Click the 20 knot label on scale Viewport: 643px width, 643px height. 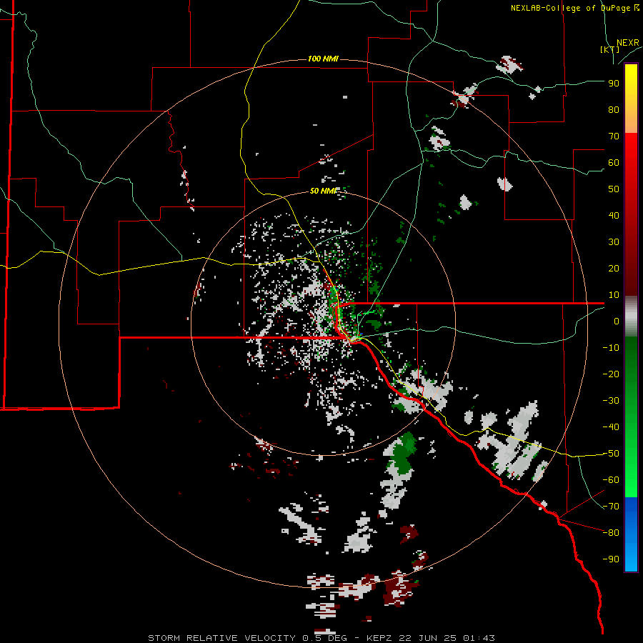pos(614,269)
